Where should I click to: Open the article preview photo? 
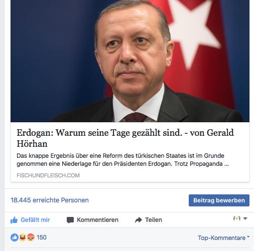tap(130, 61)
